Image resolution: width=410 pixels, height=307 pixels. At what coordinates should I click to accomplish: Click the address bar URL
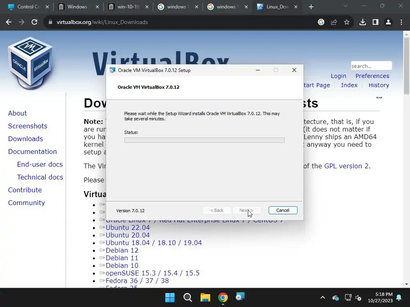click(x=102, y=22)
